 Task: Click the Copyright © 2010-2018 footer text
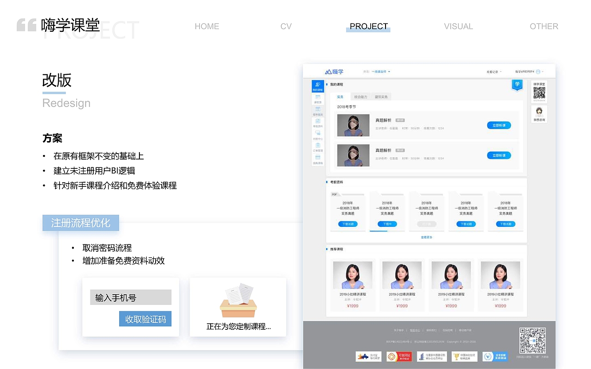[x=461, y=342]
